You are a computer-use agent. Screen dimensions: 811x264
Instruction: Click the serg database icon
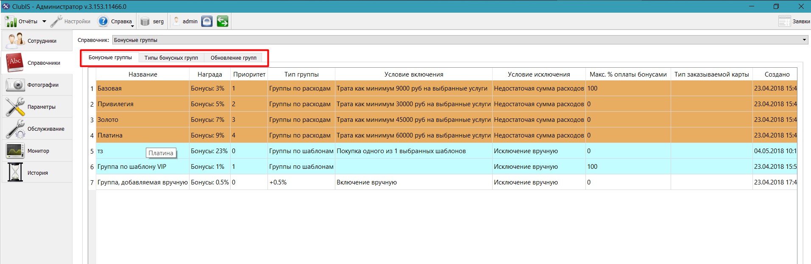tap(145, 22)
